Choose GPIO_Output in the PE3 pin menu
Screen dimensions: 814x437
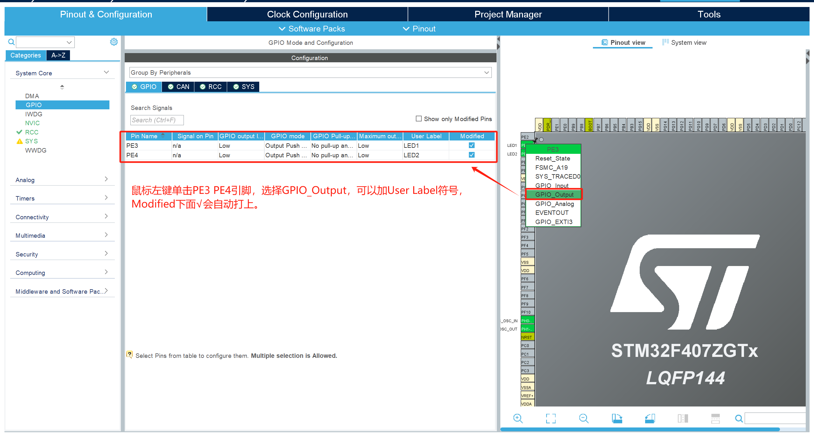[x=554, y=195]
